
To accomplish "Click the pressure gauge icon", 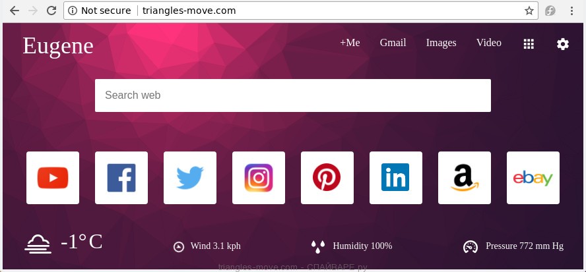I will pos(471,247).
